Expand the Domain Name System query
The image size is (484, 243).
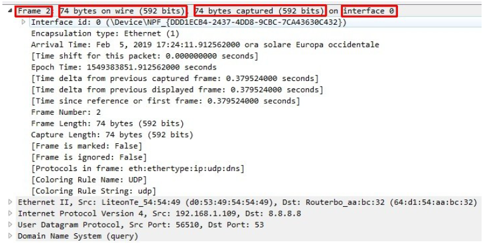point(10,236)
